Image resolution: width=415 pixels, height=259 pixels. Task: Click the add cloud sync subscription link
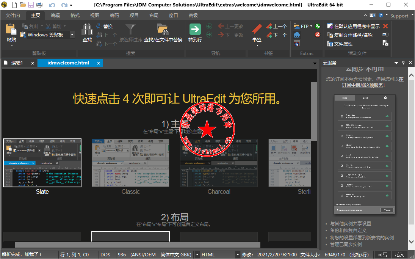pyautogui.click(x=363, y=85)
